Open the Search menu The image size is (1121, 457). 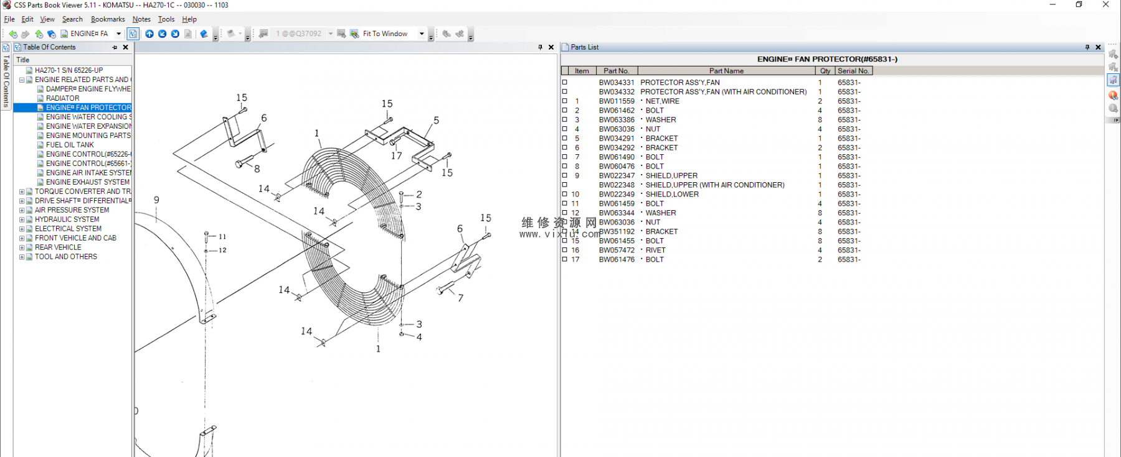tap(72, 19)
